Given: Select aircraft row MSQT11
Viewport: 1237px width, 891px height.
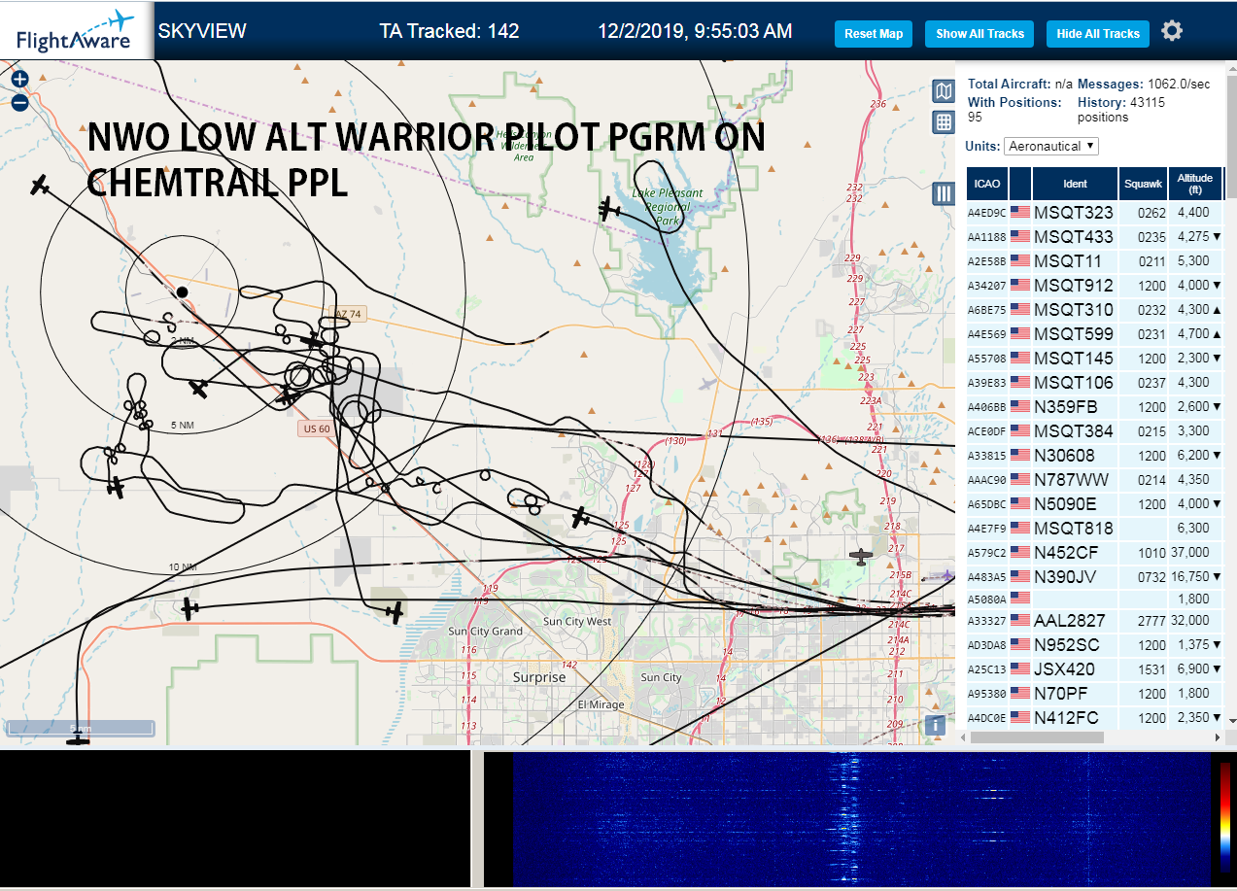Looking at the screenshot, I should pos(1094,260).
